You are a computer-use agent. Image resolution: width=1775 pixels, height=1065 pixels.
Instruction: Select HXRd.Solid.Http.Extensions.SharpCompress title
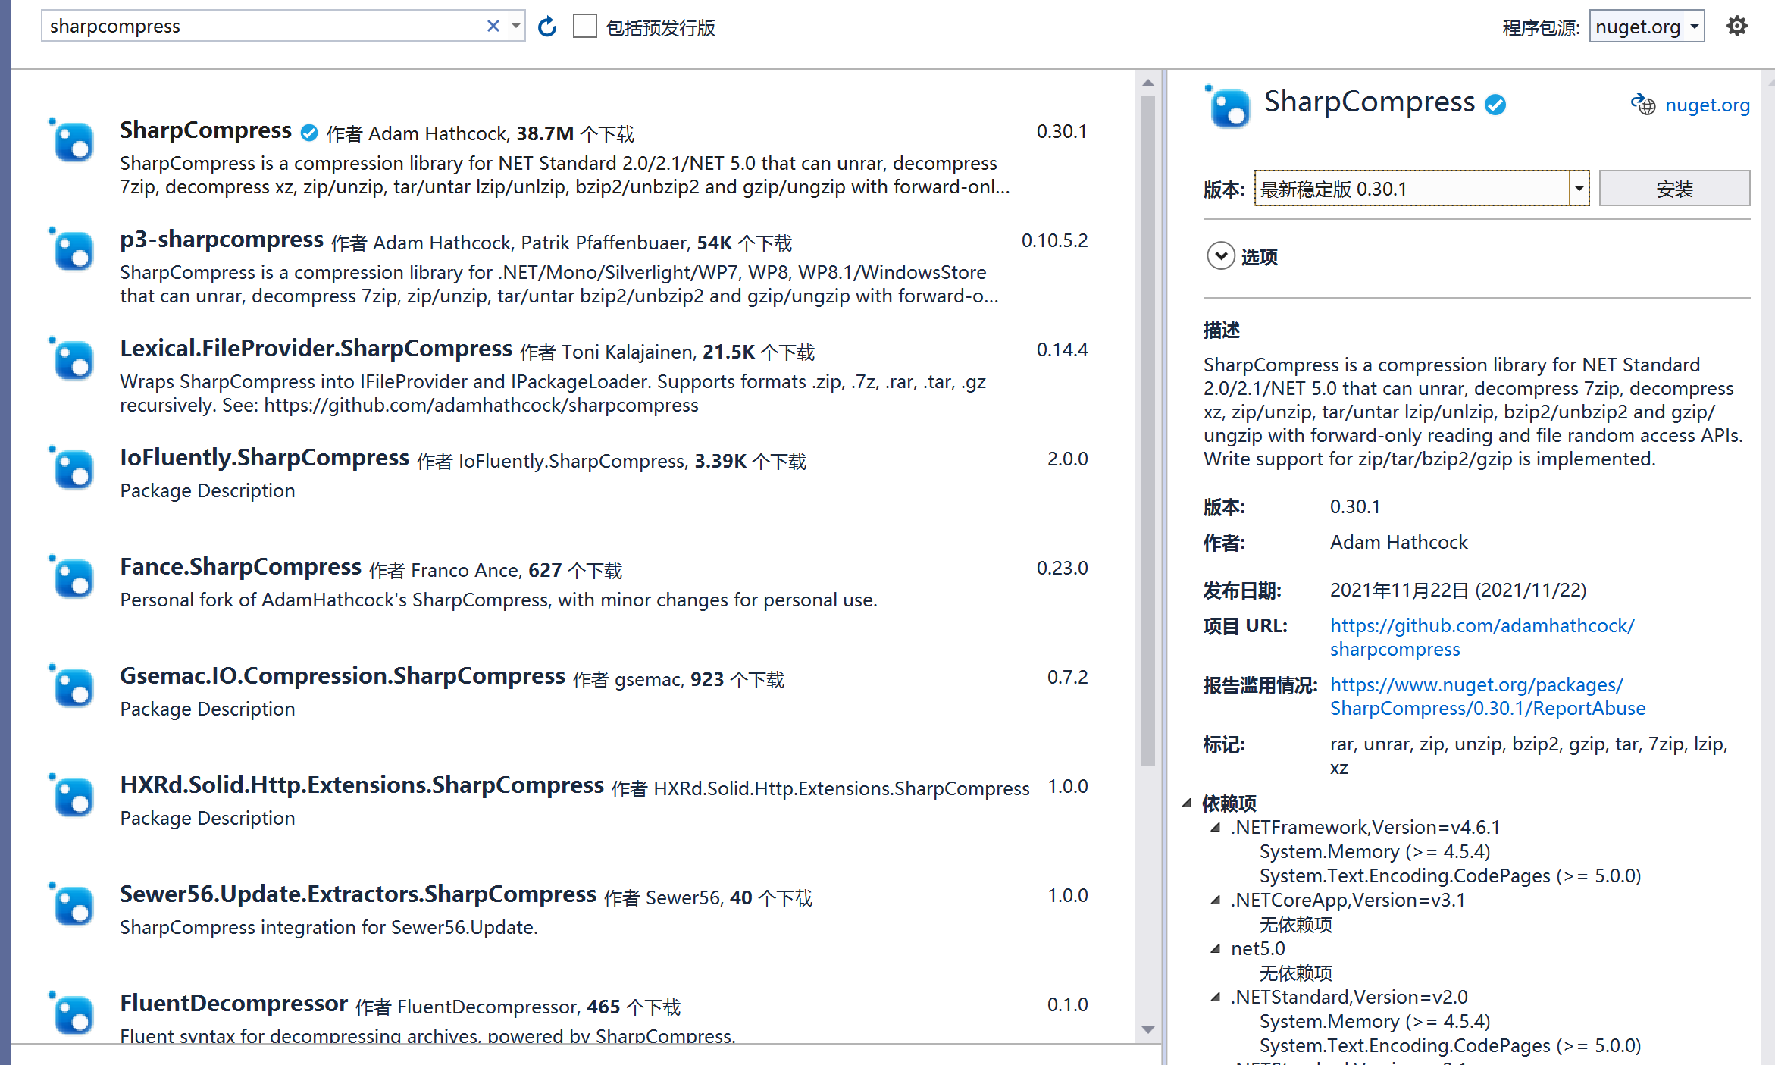coord(362,785)
